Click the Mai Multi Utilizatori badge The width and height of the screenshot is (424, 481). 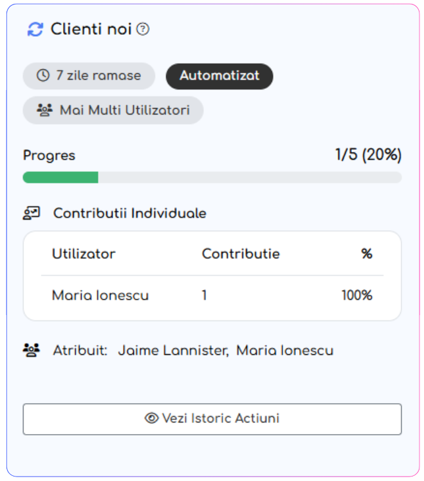(113, 110)
